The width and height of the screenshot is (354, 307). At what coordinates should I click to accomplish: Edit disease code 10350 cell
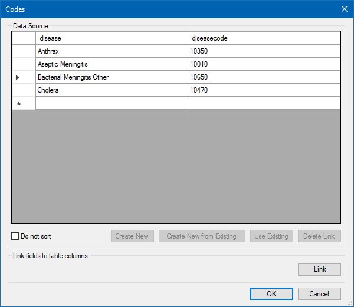[x=264, y=51]
